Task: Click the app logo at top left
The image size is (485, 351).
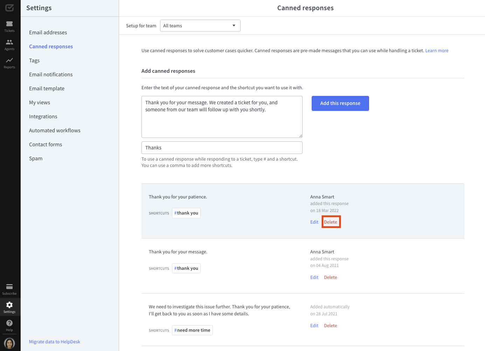Action: click(9, 8)
